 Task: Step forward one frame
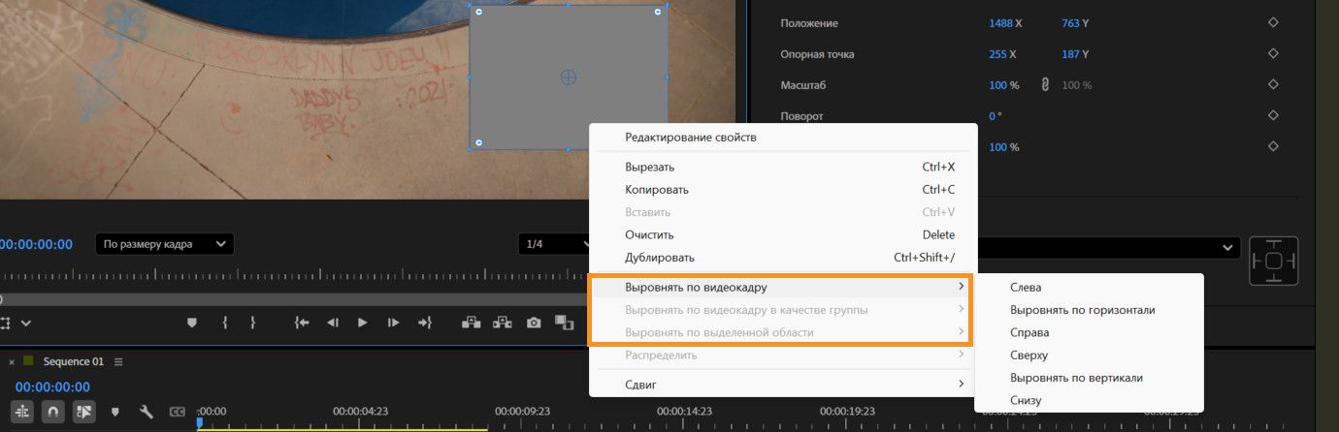coord(393,323)
